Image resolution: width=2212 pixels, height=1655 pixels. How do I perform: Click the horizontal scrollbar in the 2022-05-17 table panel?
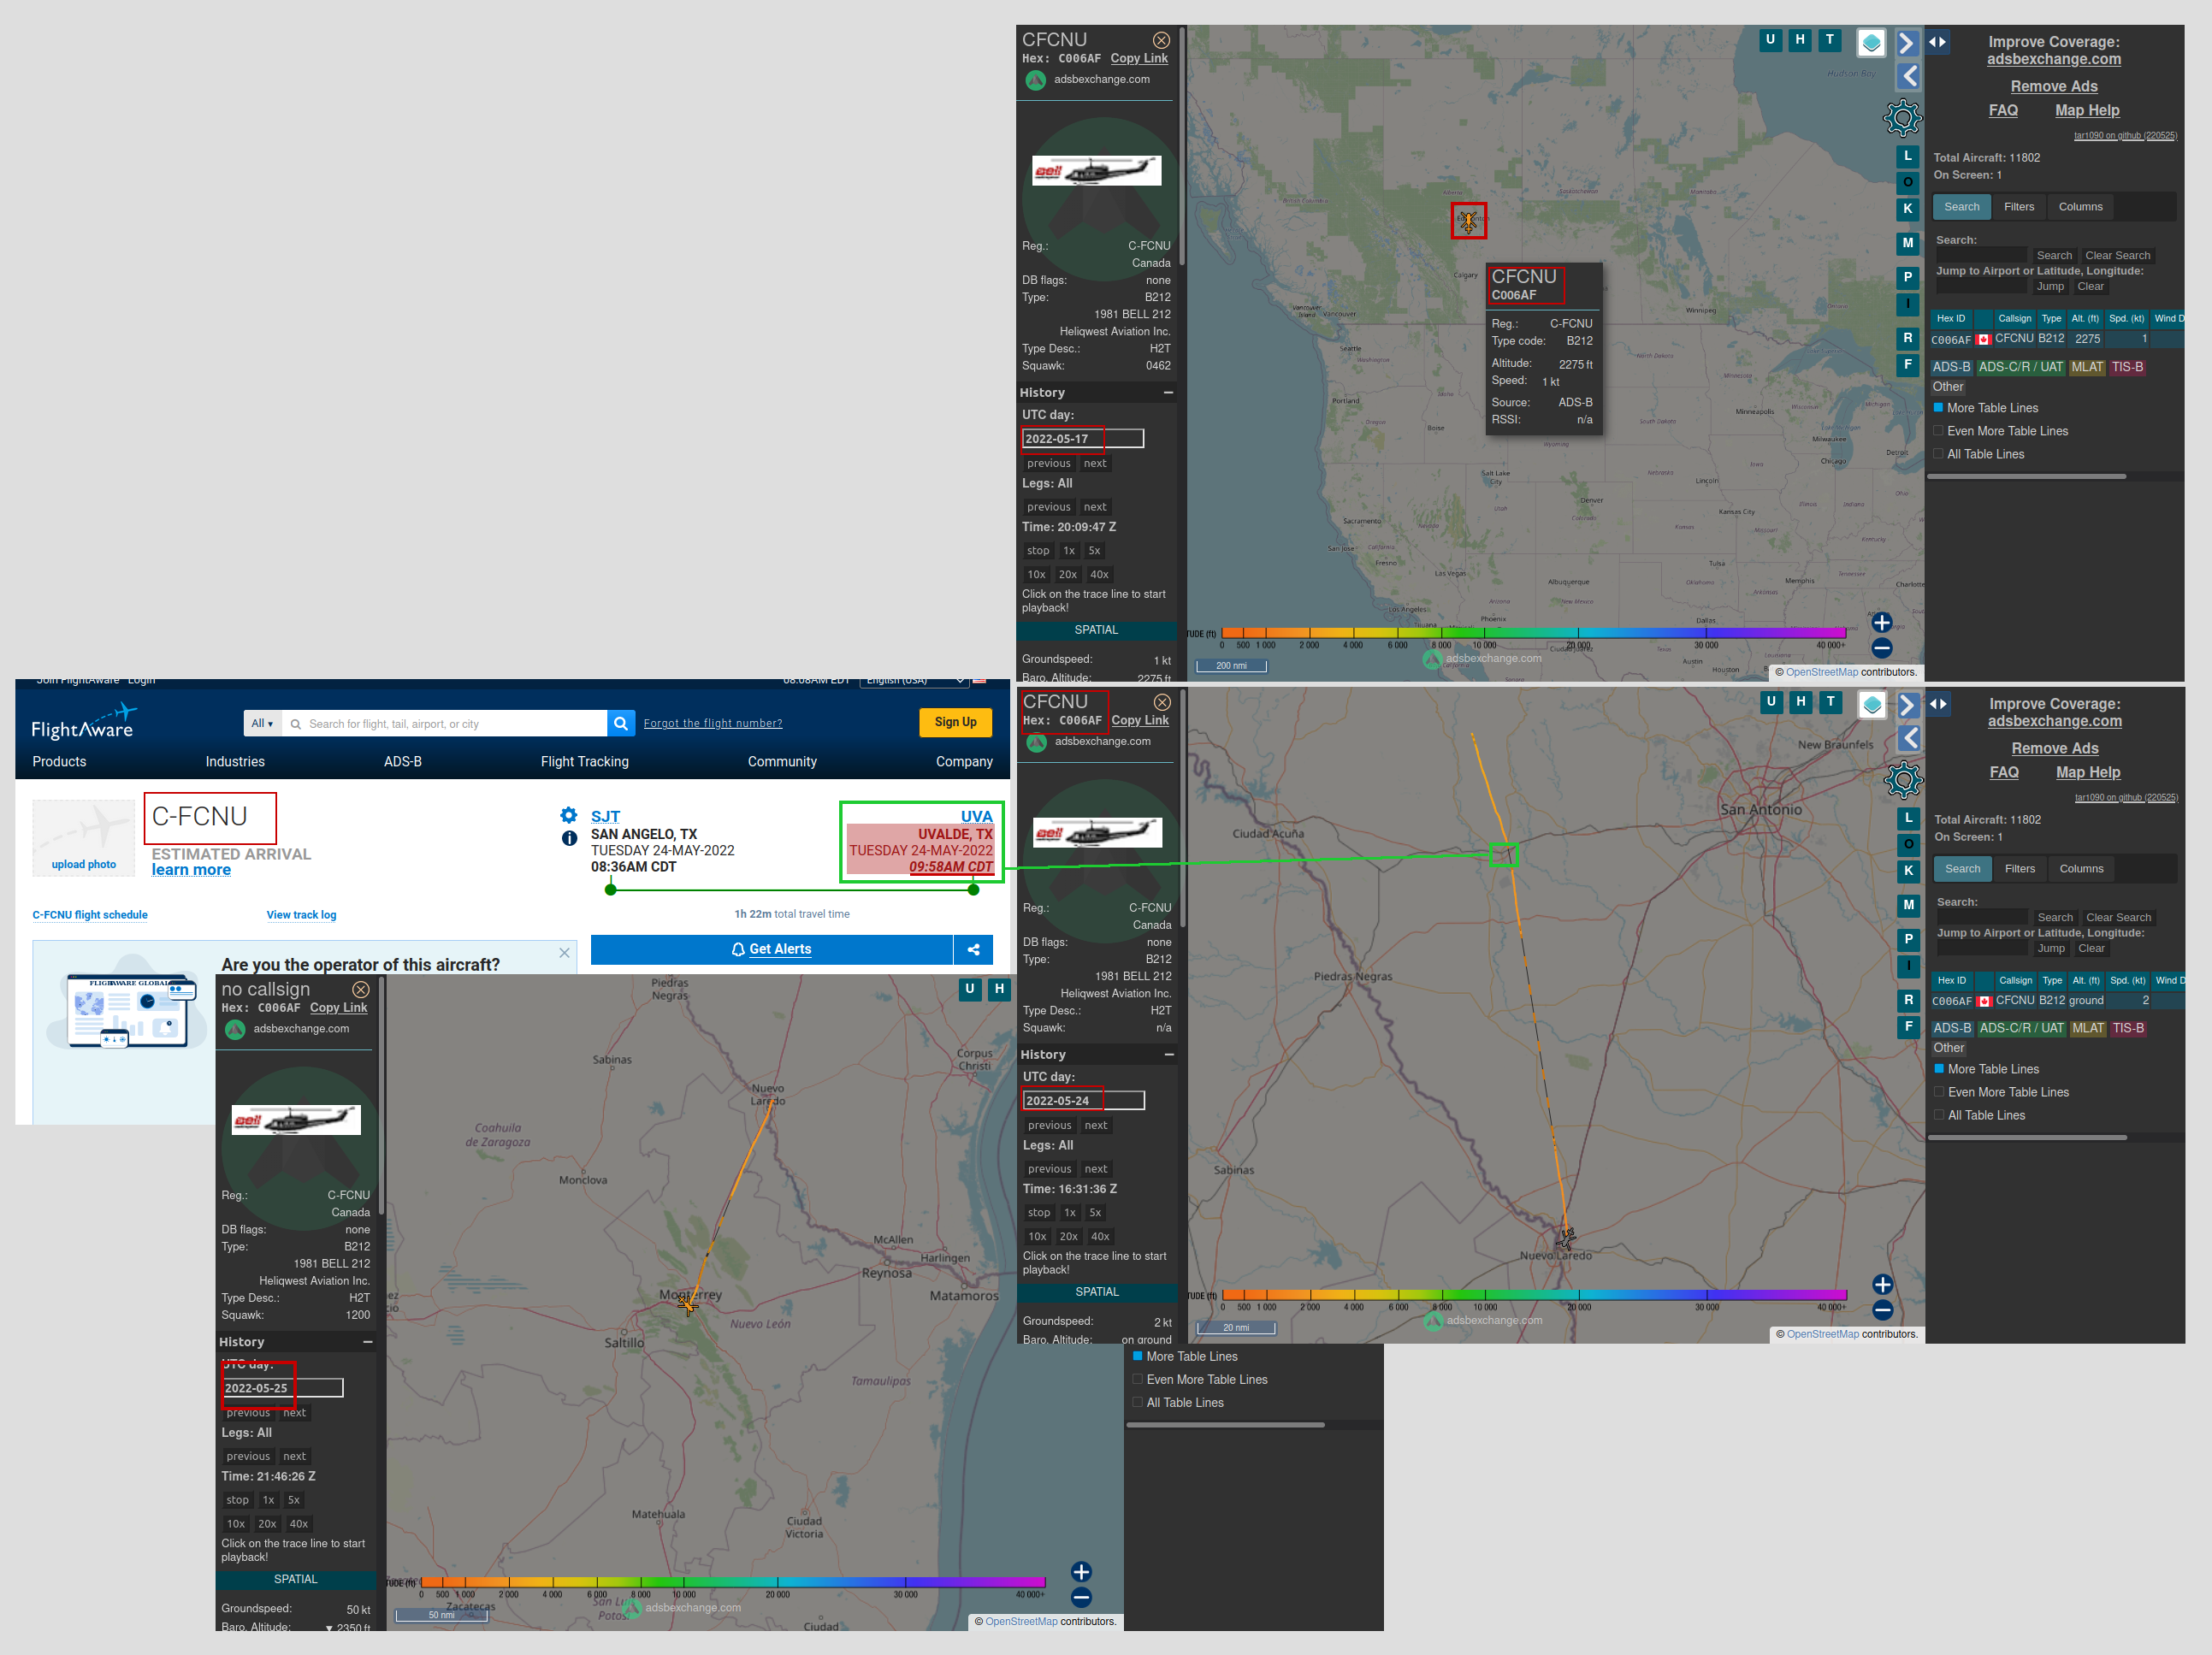click(2026, 476)
